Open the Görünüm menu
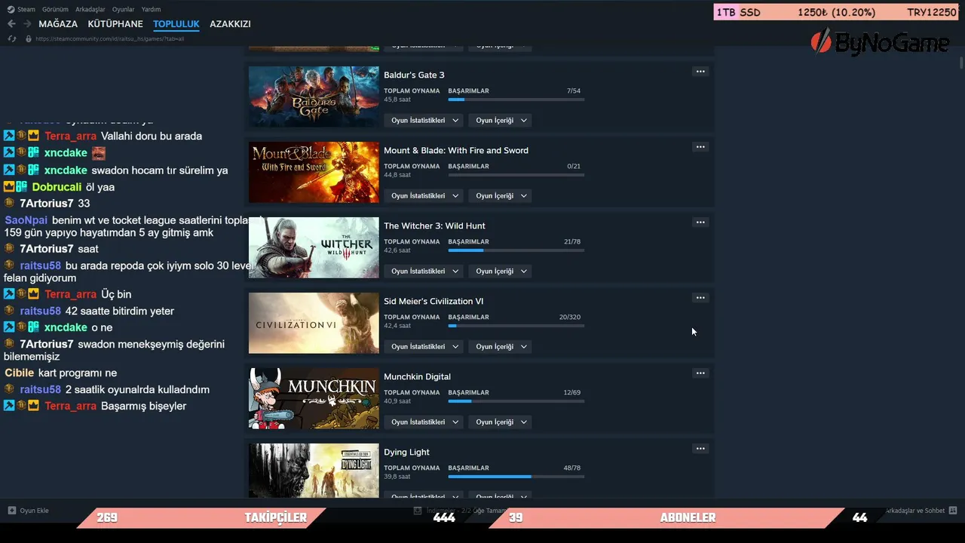The image size is (965, 543). (55, 9)
